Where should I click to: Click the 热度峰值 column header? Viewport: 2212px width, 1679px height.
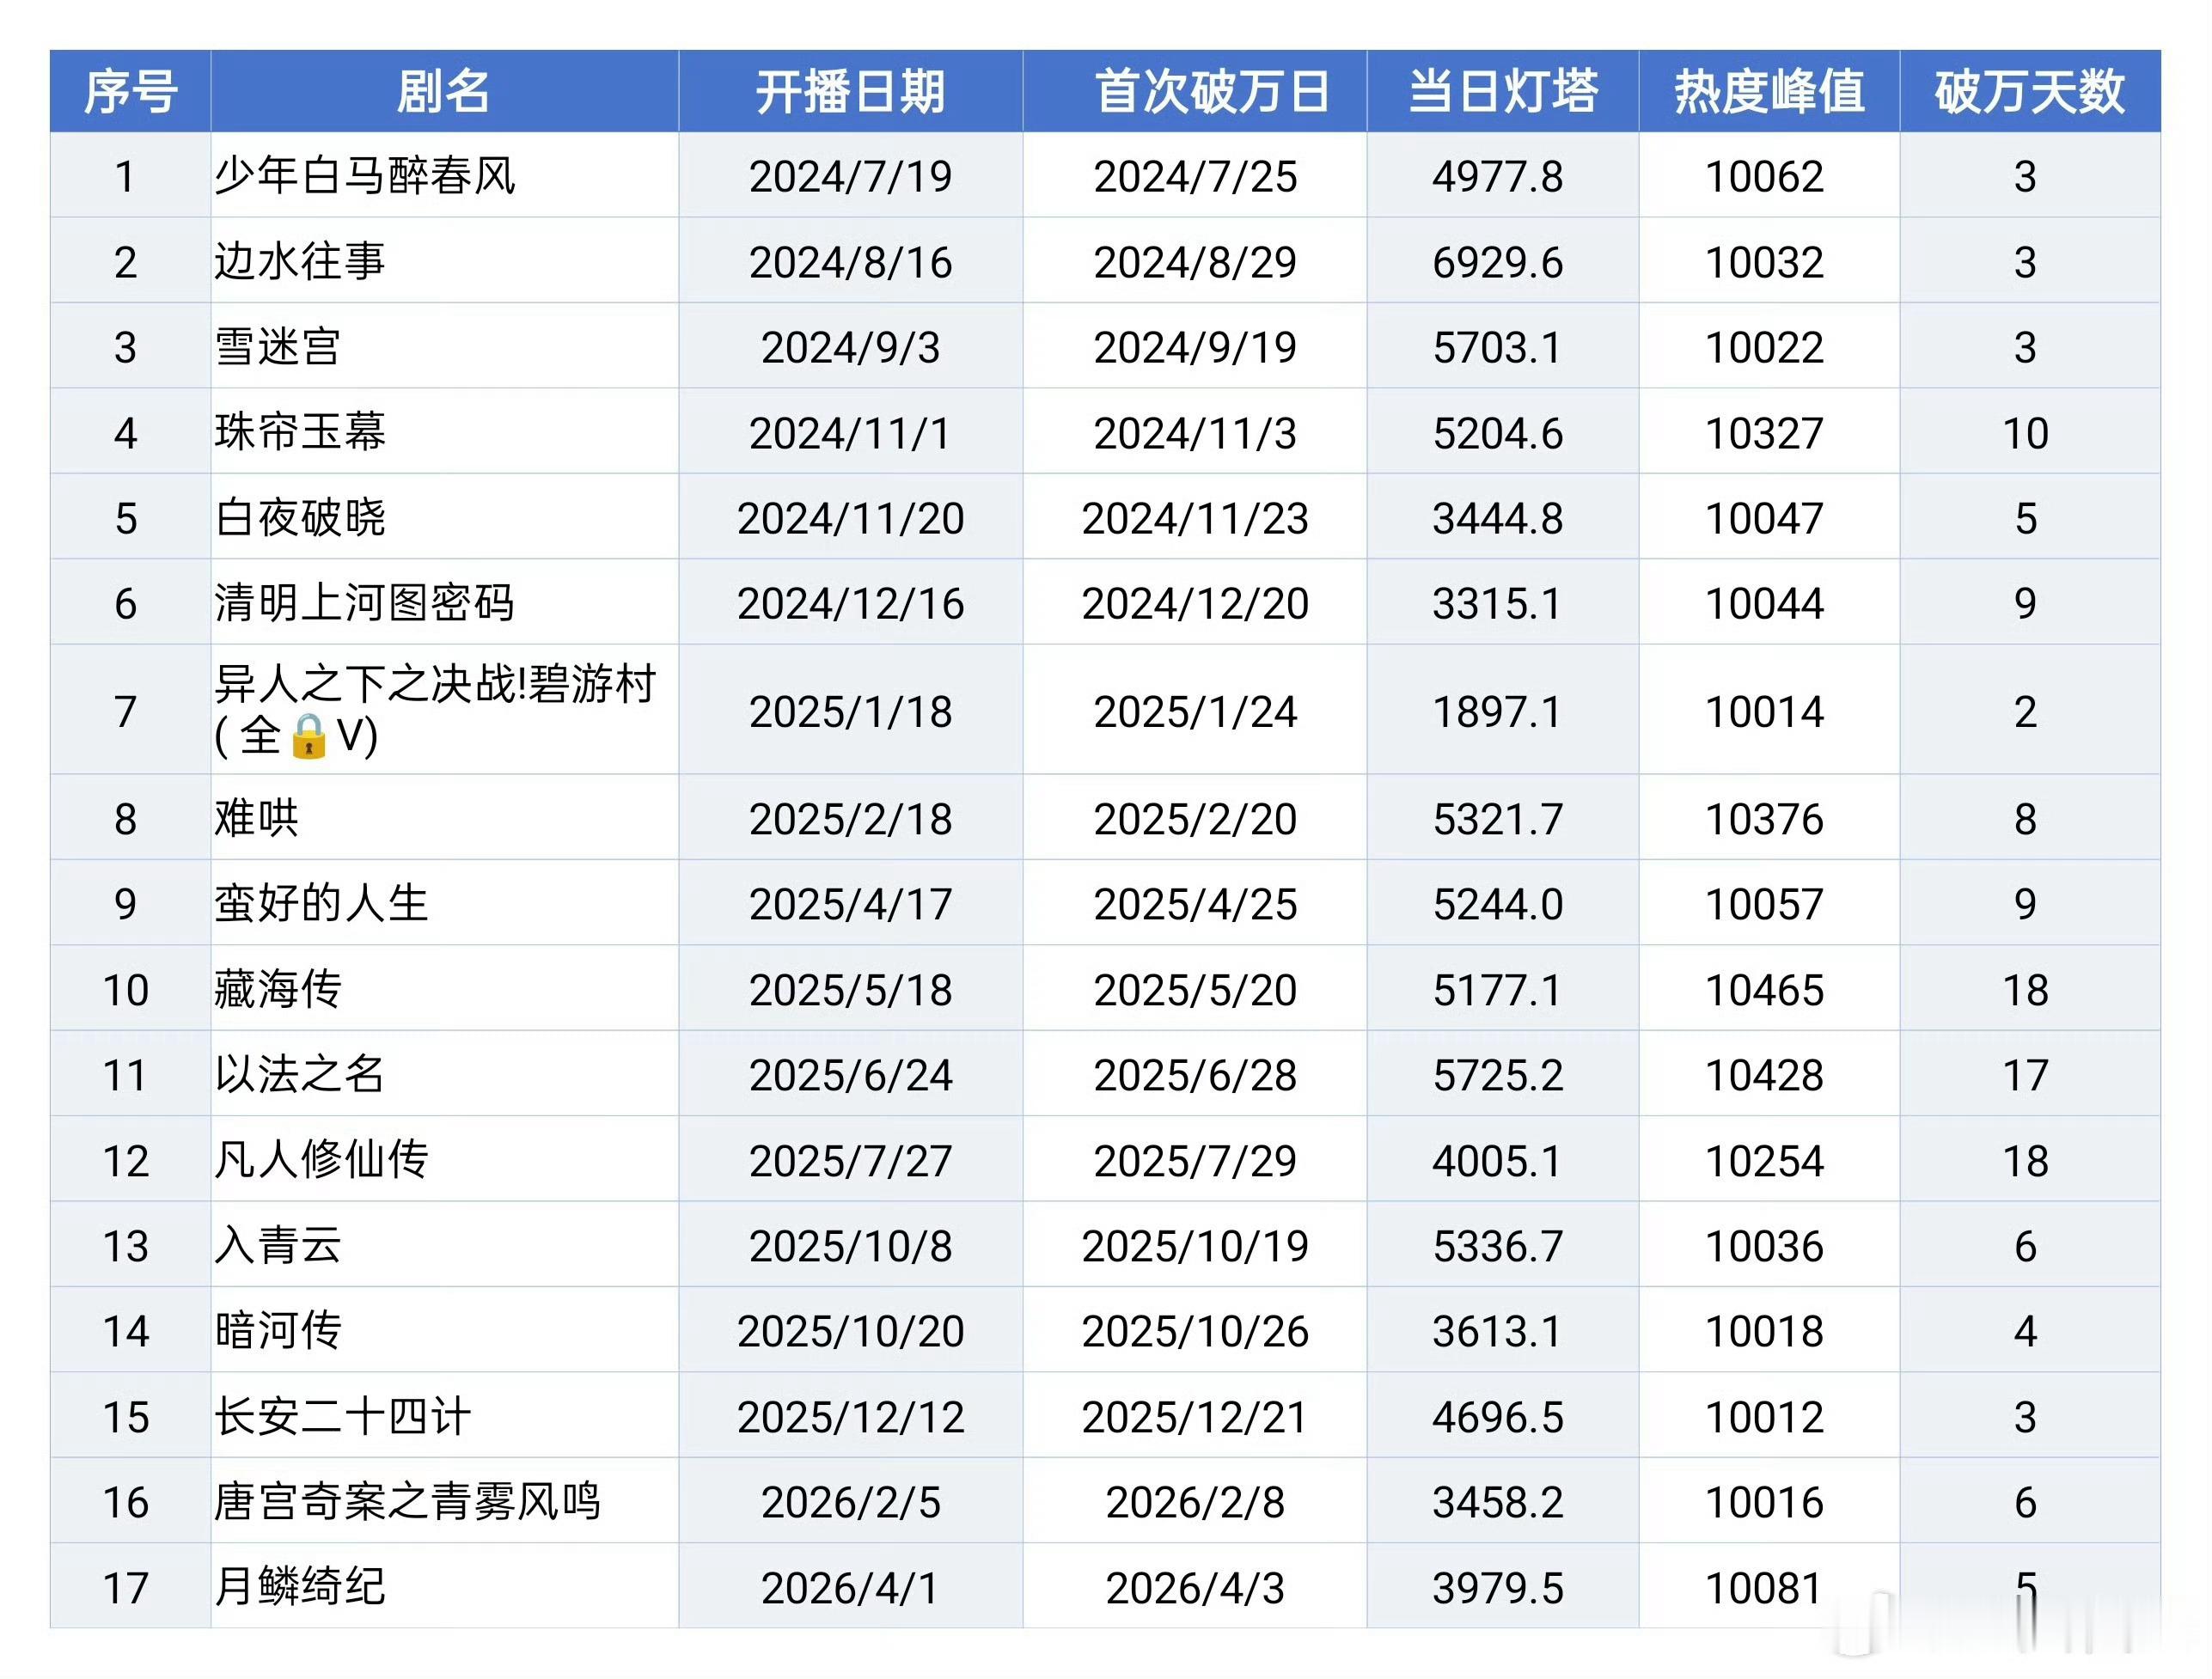point(1769,91)
